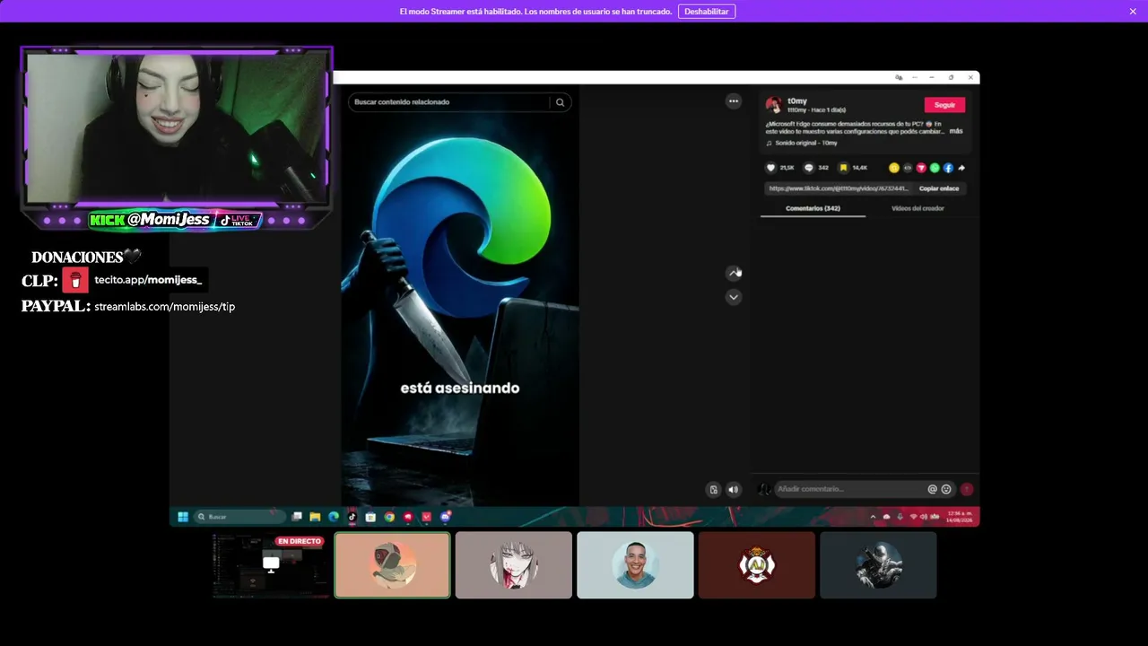This screenshot has width=1148, height=646.
Task: Open File Explorer from the taskbar
Action: pos(315,517)
